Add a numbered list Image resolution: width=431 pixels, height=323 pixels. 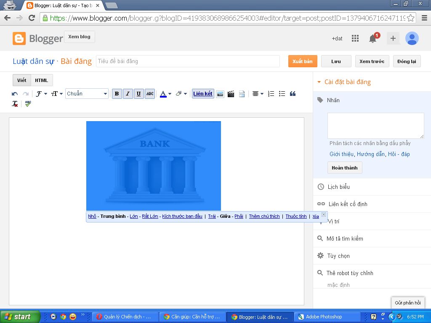(271, 94)
